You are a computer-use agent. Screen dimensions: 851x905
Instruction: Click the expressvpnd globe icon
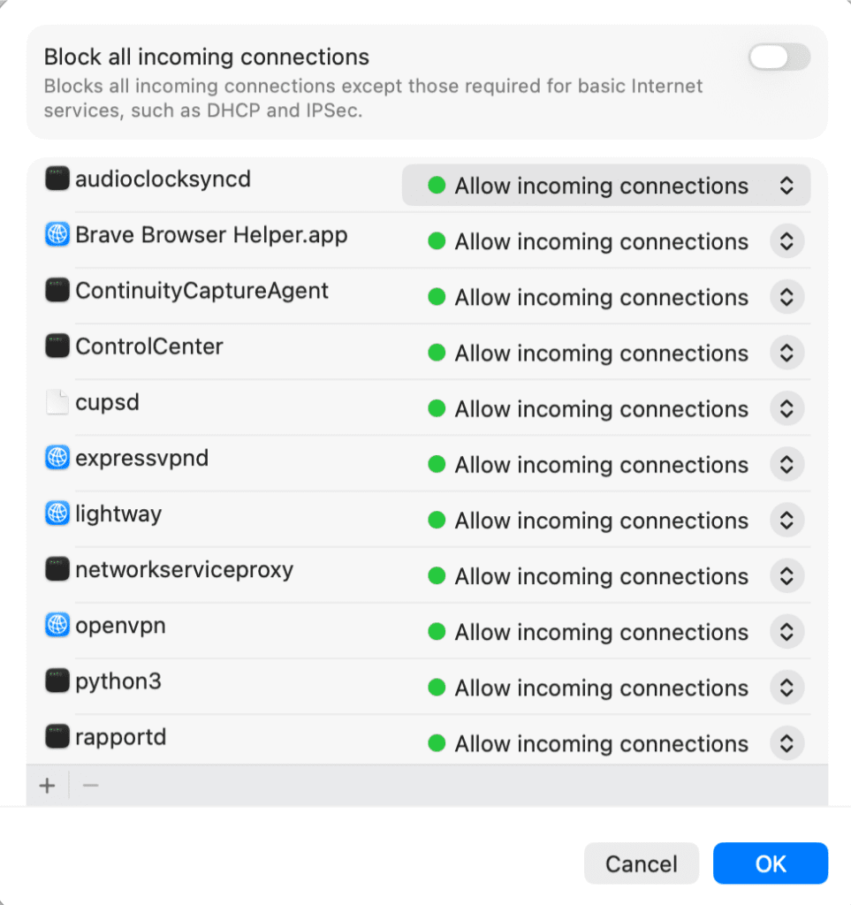click(x=57, y=458)
